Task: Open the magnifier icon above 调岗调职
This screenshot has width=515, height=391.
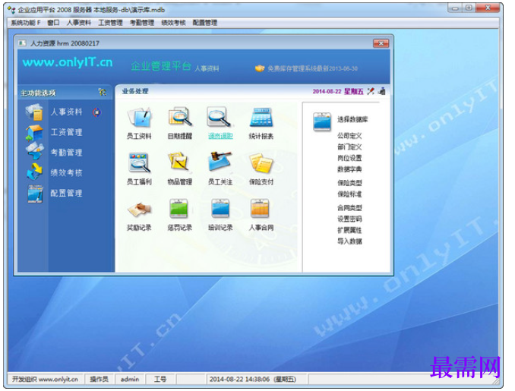Action: click(219, 117)
